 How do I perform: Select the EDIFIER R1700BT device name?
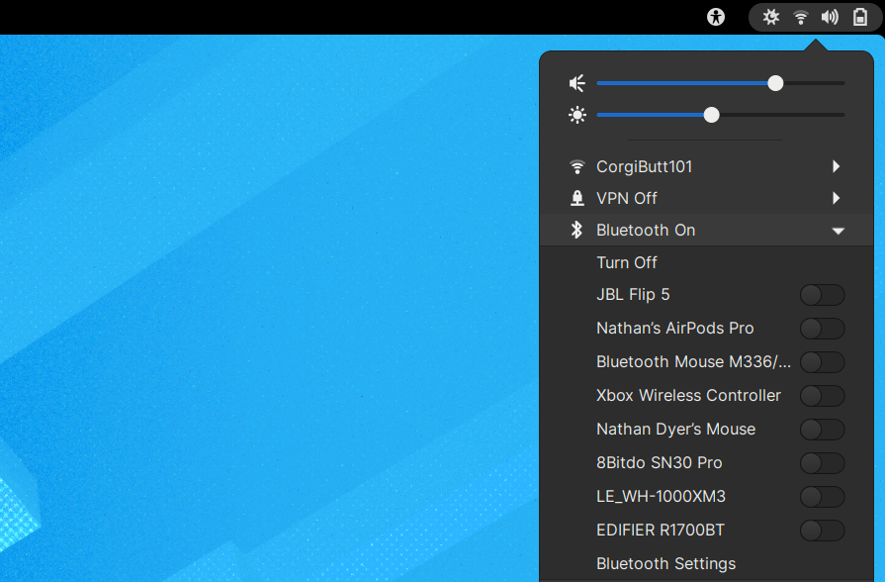pos(661,531)
